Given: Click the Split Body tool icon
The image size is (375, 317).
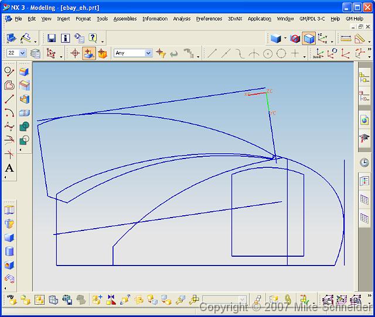Looking at the screenshot, I should (x=24, y=113).
